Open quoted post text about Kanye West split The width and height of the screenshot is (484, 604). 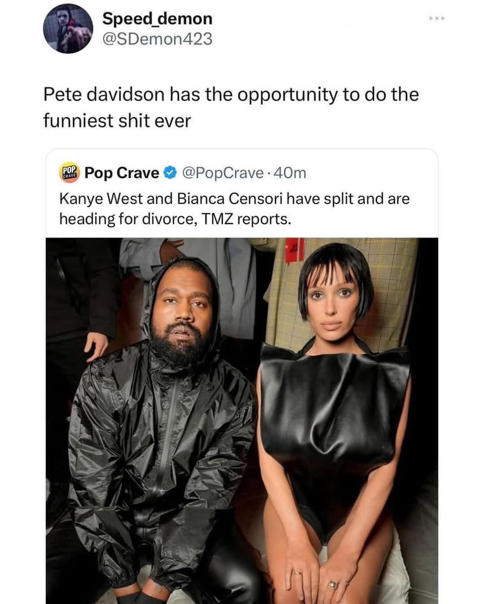pyautogui.click(x=234, y=209)
